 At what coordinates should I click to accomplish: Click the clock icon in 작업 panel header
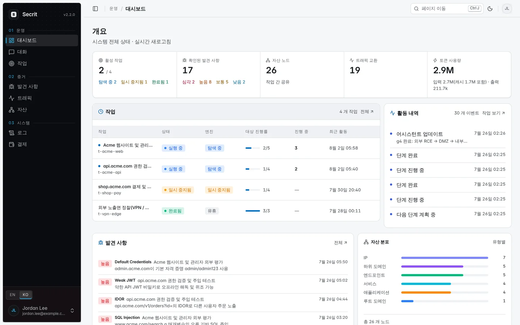(101, 112)
